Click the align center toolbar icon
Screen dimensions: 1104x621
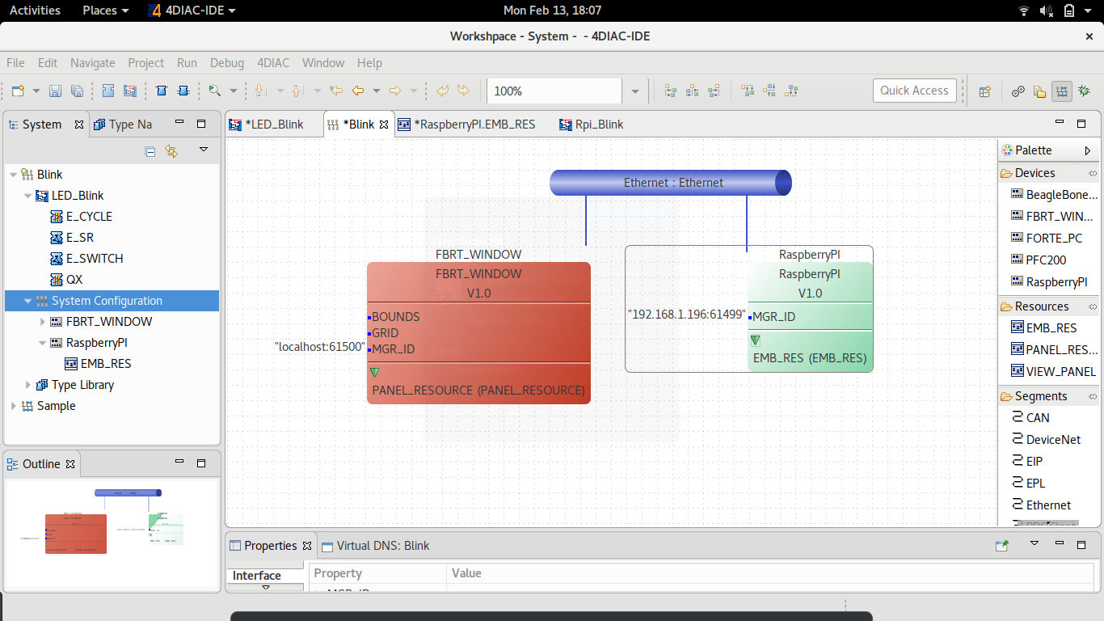[x=692, y=91]
